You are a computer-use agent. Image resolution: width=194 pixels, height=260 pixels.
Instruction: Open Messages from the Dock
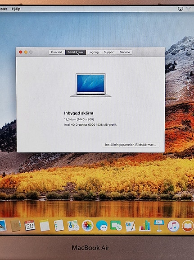point(102,226)
